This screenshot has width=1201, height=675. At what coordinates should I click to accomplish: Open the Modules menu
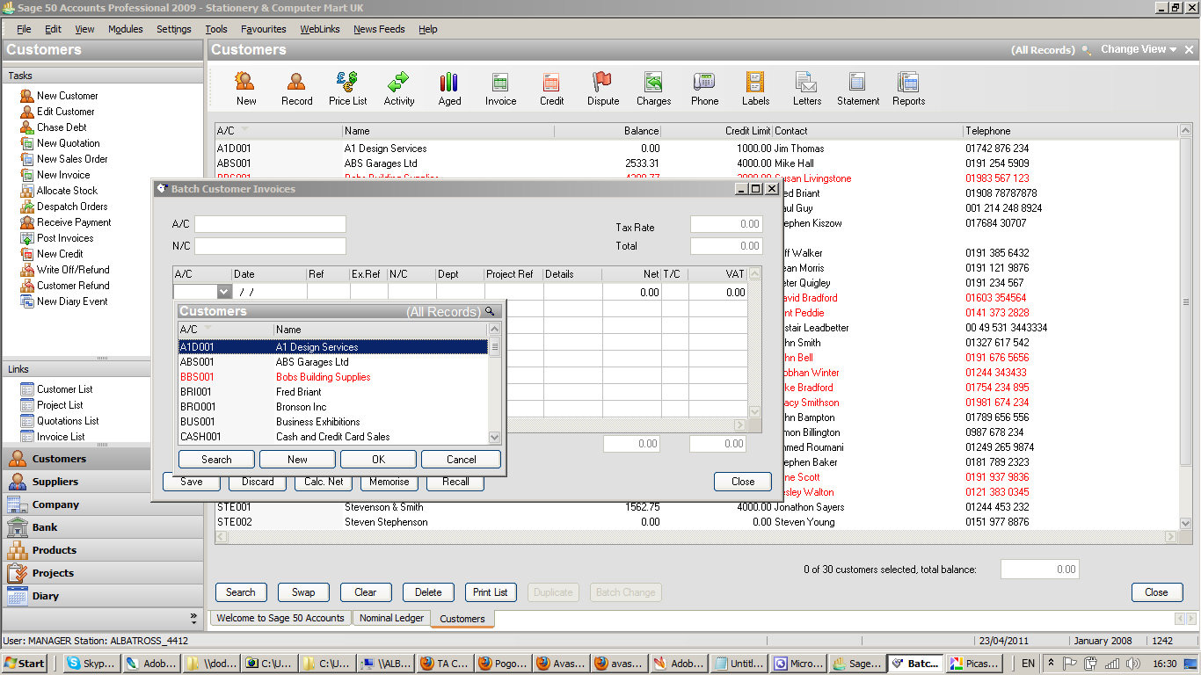(x=126, y=29)
